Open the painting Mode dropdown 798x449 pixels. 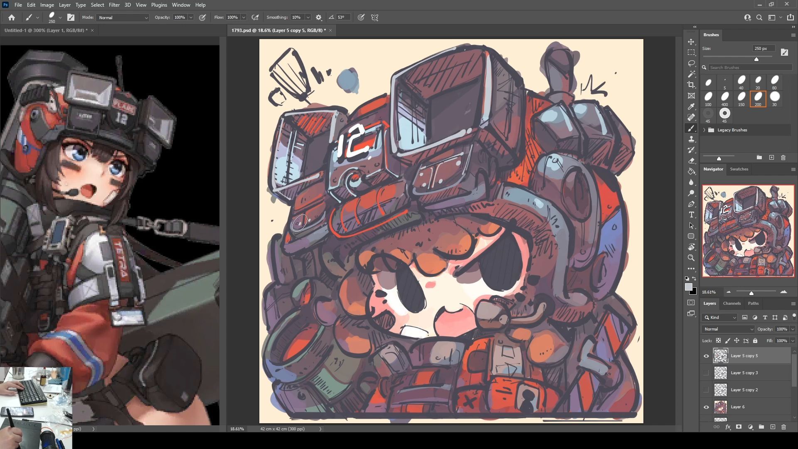[x=123, y=17]
